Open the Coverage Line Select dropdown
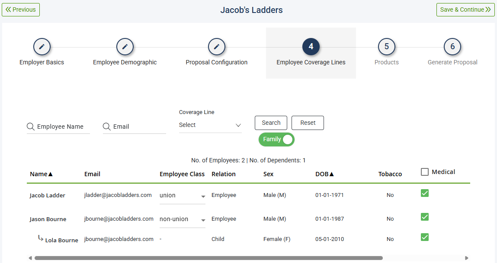The height and width of the screenshot is (263, 497). point(210,125)
